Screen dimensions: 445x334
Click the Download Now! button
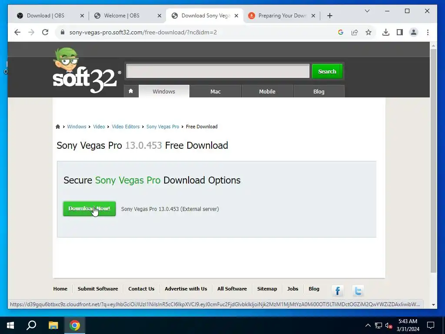(x=90, y=209)
